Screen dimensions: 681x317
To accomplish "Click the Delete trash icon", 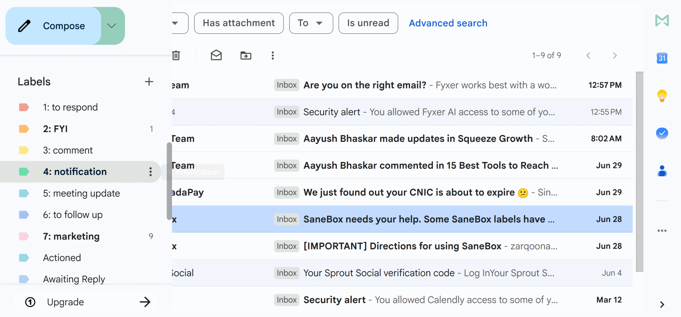I will [x=176, y=55].
